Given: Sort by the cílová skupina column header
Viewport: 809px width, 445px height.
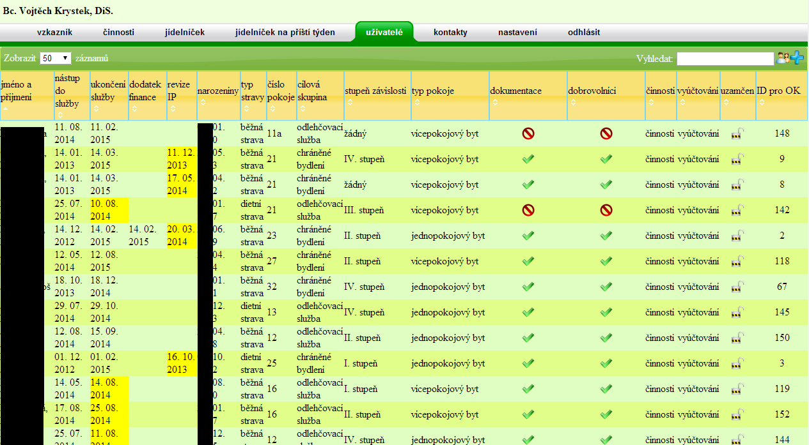Looking at the screenshot, I should (320, 96).
